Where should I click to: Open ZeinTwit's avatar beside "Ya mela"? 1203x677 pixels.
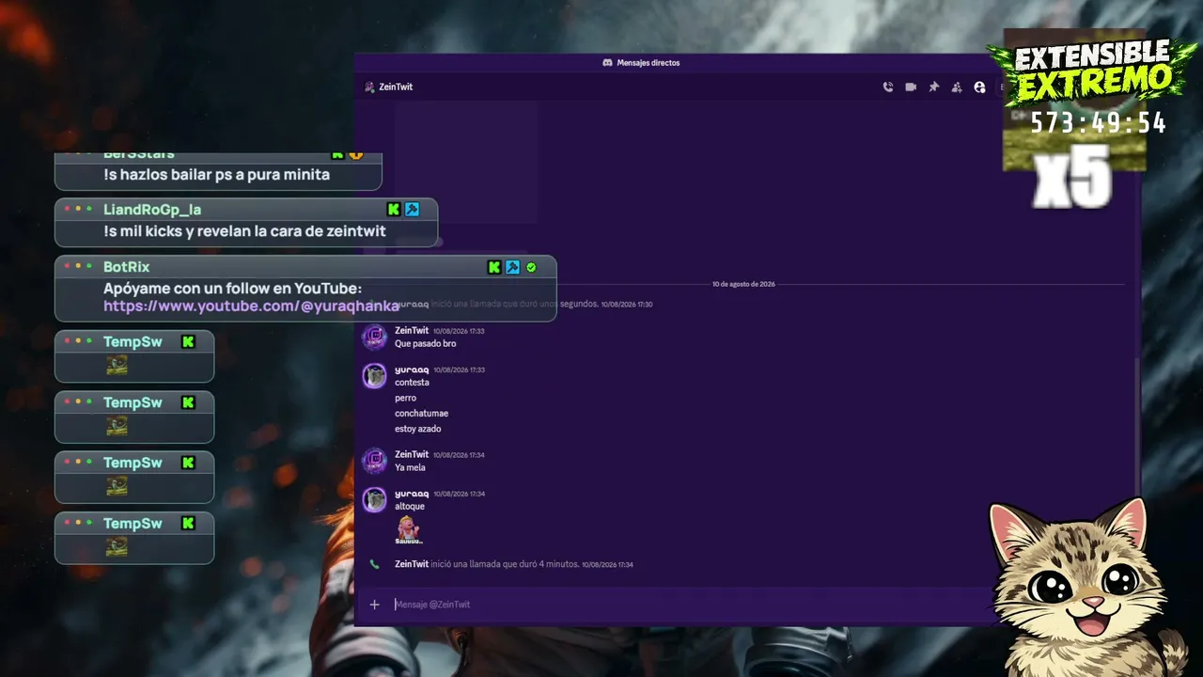[x=375, y=461]
